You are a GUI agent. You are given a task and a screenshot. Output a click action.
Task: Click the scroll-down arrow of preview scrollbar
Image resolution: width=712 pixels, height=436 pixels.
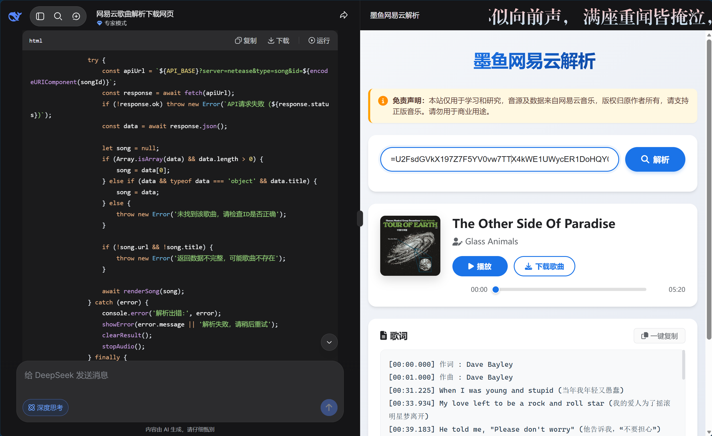[x=709, y=432]
